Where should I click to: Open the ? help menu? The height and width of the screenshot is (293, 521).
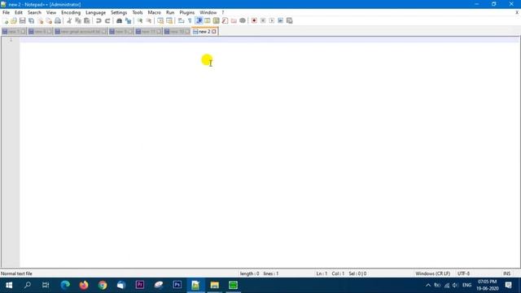[223, 12]
